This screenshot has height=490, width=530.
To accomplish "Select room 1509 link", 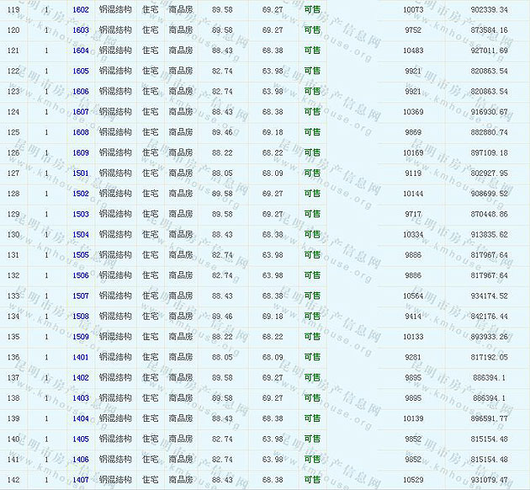I will coord(81,337).
